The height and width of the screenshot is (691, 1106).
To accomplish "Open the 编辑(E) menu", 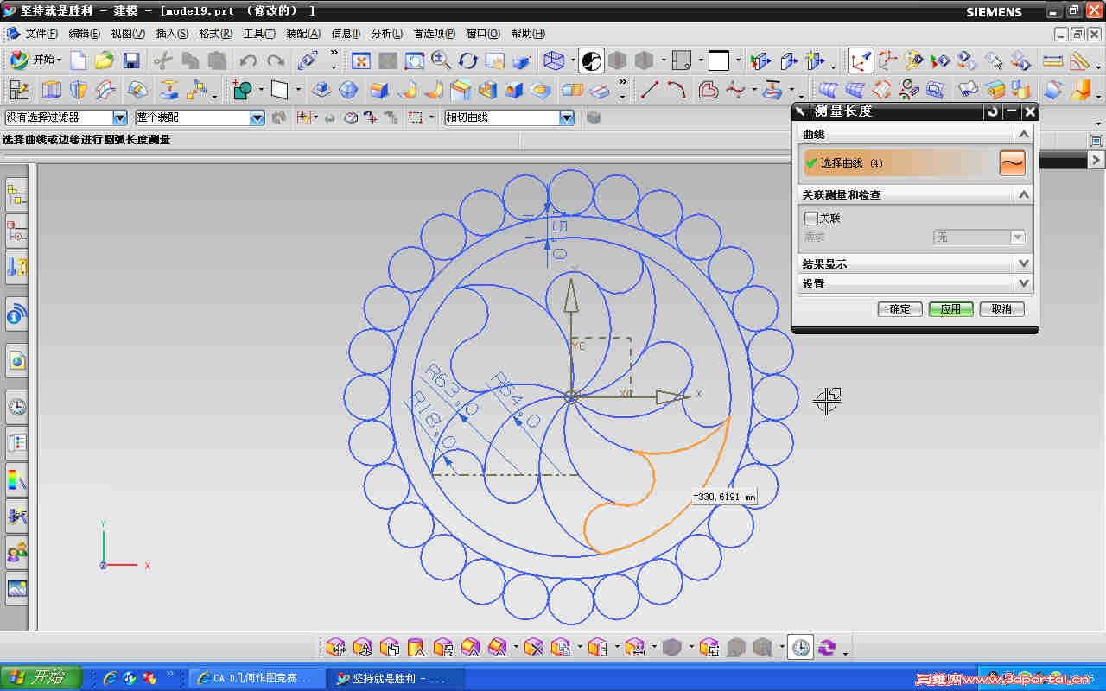I will click(x=84, y=34).
